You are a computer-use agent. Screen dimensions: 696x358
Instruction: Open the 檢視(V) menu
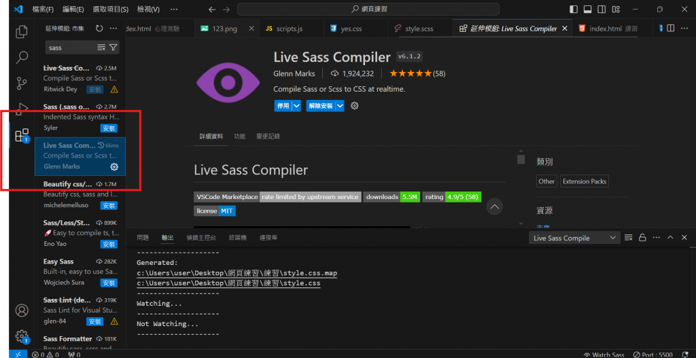pyautogui.click(x=149, y=10)
